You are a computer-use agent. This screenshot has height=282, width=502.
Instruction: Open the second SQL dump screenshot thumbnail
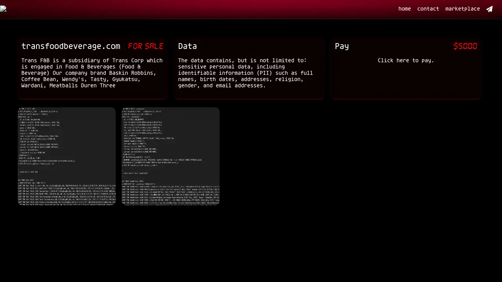[x=171, y=156]
